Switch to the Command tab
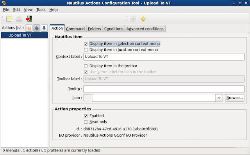 tap(75, 29)
